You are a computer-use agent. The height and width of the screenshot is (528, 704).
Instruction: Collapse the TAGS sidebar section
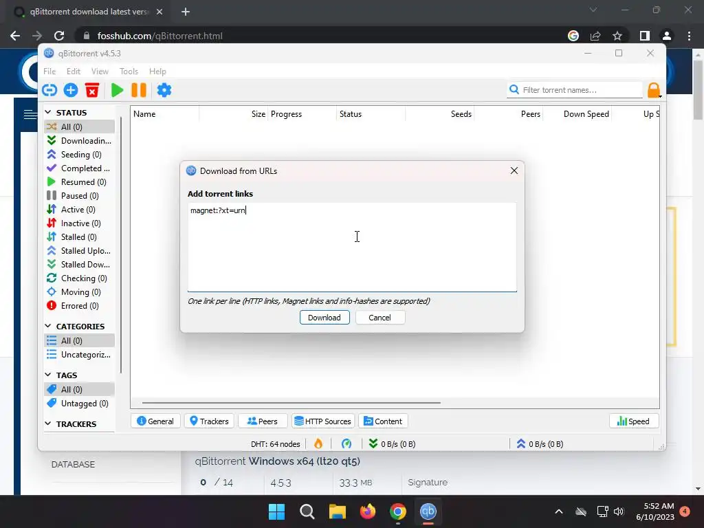coord(48,375)
